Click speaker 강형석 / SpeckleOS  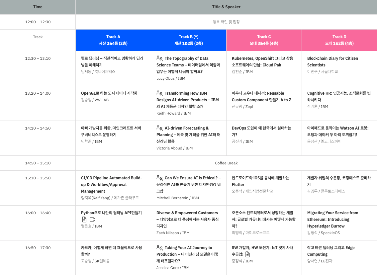(324, 233)
